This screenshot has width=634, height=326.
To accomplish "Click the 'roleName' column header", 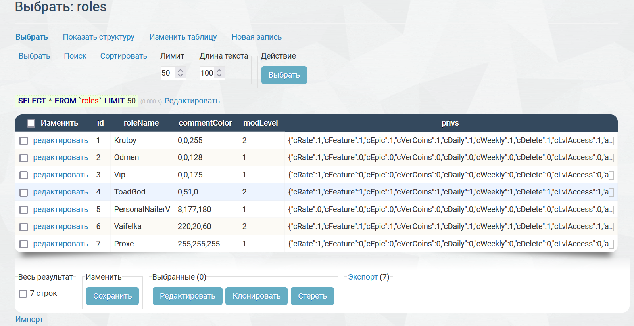I will tap(141, 123).
